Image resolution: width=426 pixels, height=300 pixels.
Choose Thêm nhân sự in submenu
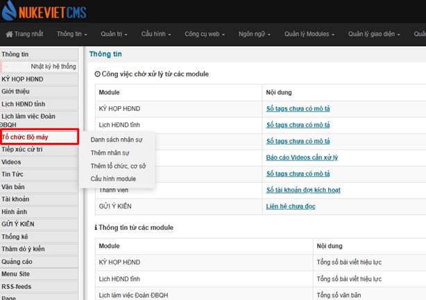pos(111,153)
